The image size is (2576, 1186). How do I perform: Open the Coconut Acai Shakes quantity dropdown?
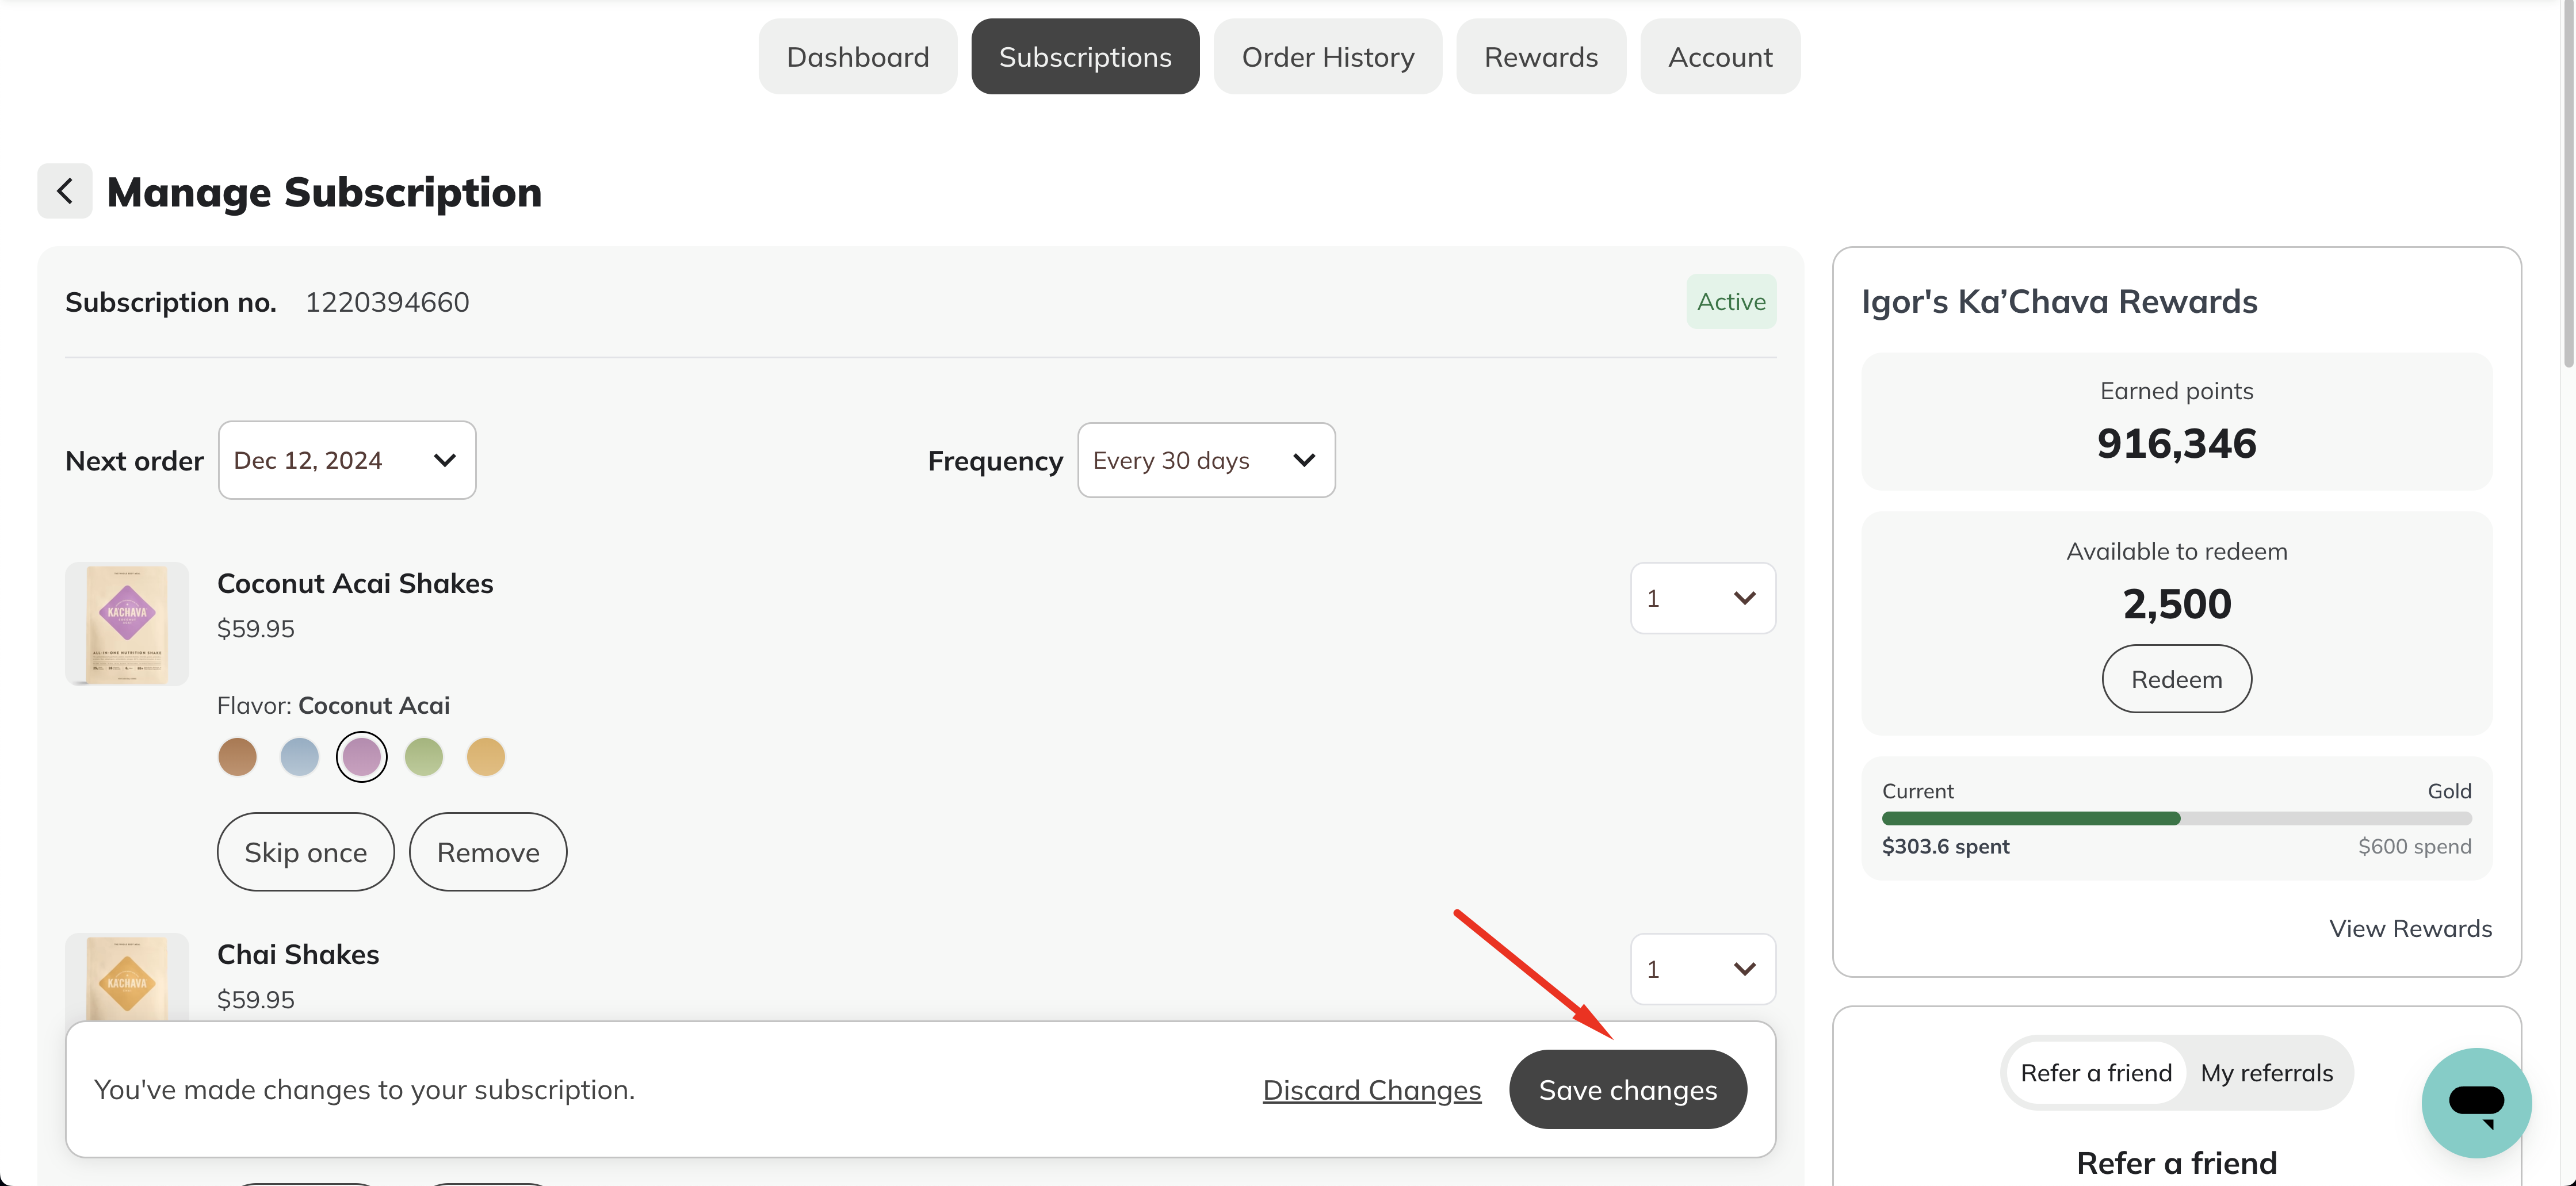point(1703,598)
